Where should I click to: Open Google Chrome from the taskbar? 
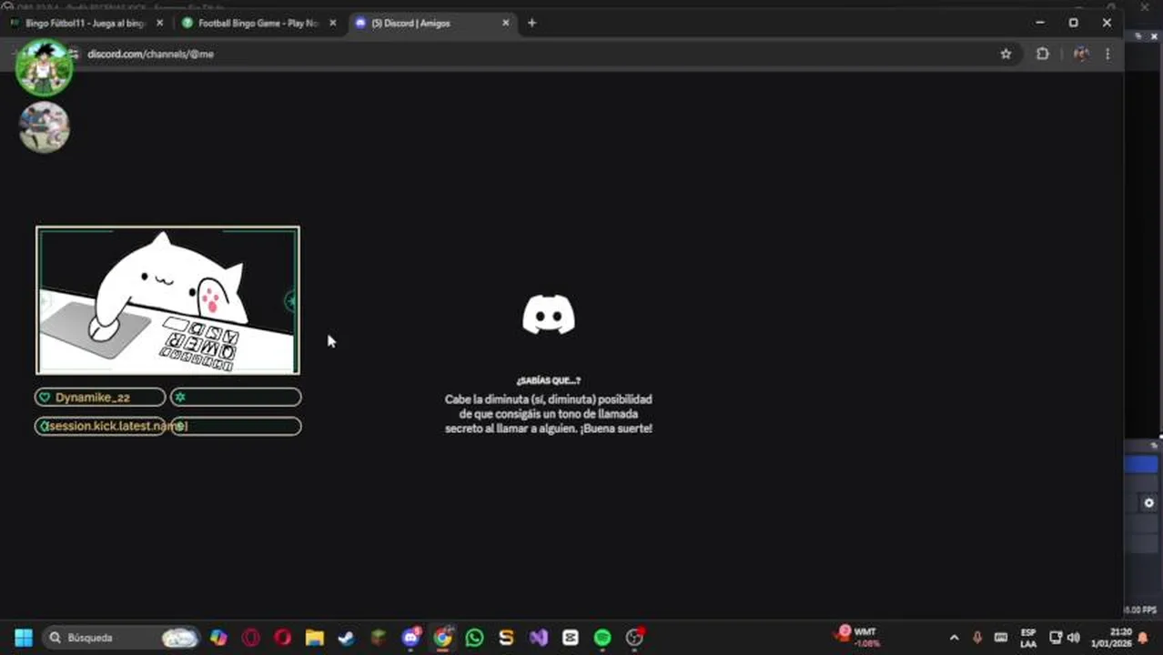442,638
